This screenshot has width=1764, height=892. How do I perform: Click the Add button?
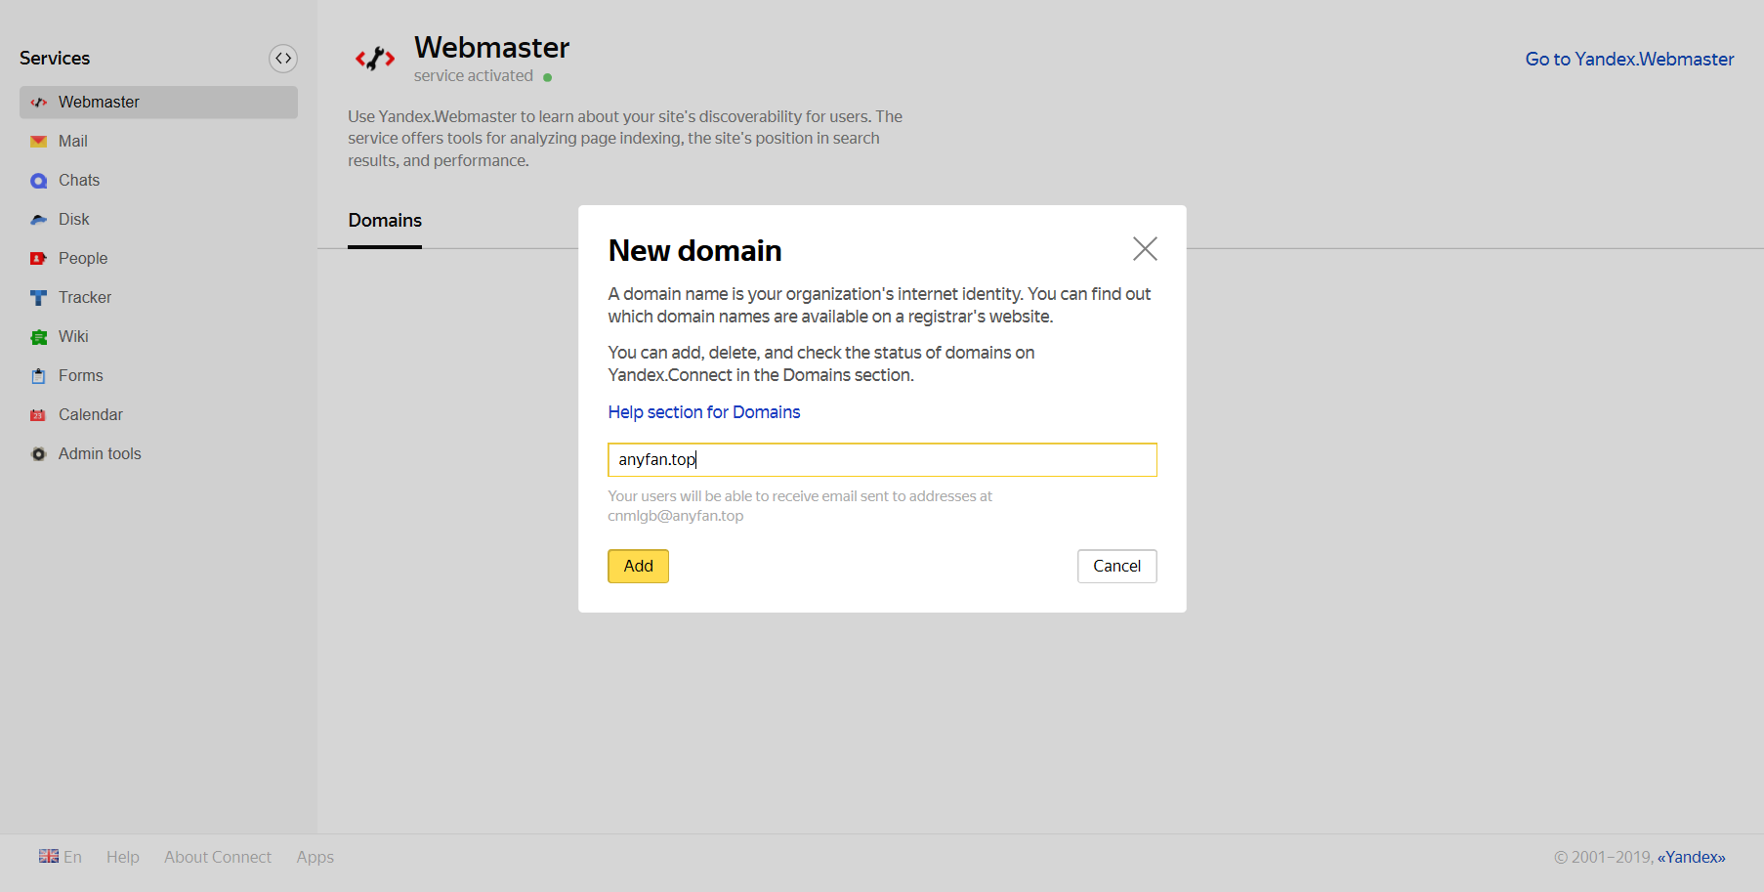coord(638,567)
